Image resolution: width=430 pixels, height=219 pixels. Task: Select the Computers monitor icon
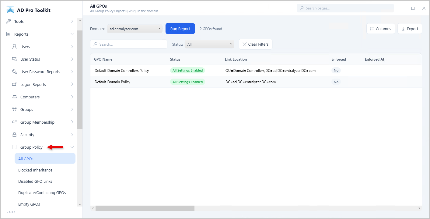pos(14,97)
